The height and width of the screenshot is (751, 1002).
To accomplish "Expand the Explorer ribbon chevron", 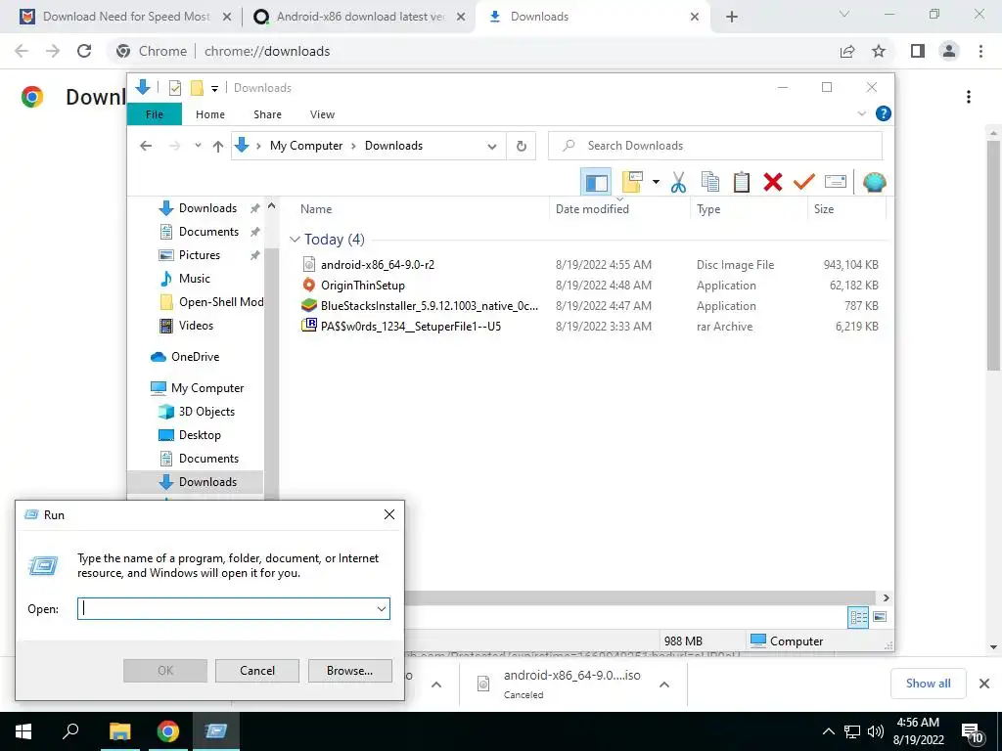I will pyautogui.click(x=861, y=113).
